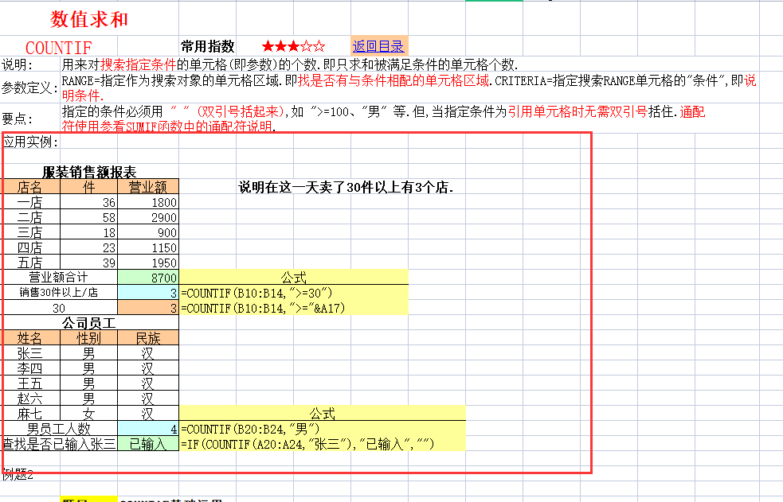Image resolution: width=783 pixels, height=502 pixels.
Task: Select the blue cell showing 4
Action: (148, 428)
